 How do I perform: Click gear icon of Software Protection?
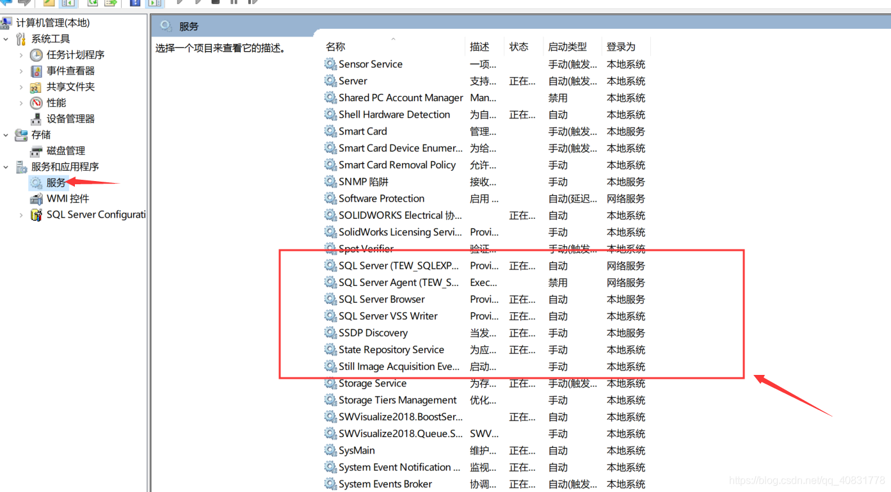[x=330, y=198]
